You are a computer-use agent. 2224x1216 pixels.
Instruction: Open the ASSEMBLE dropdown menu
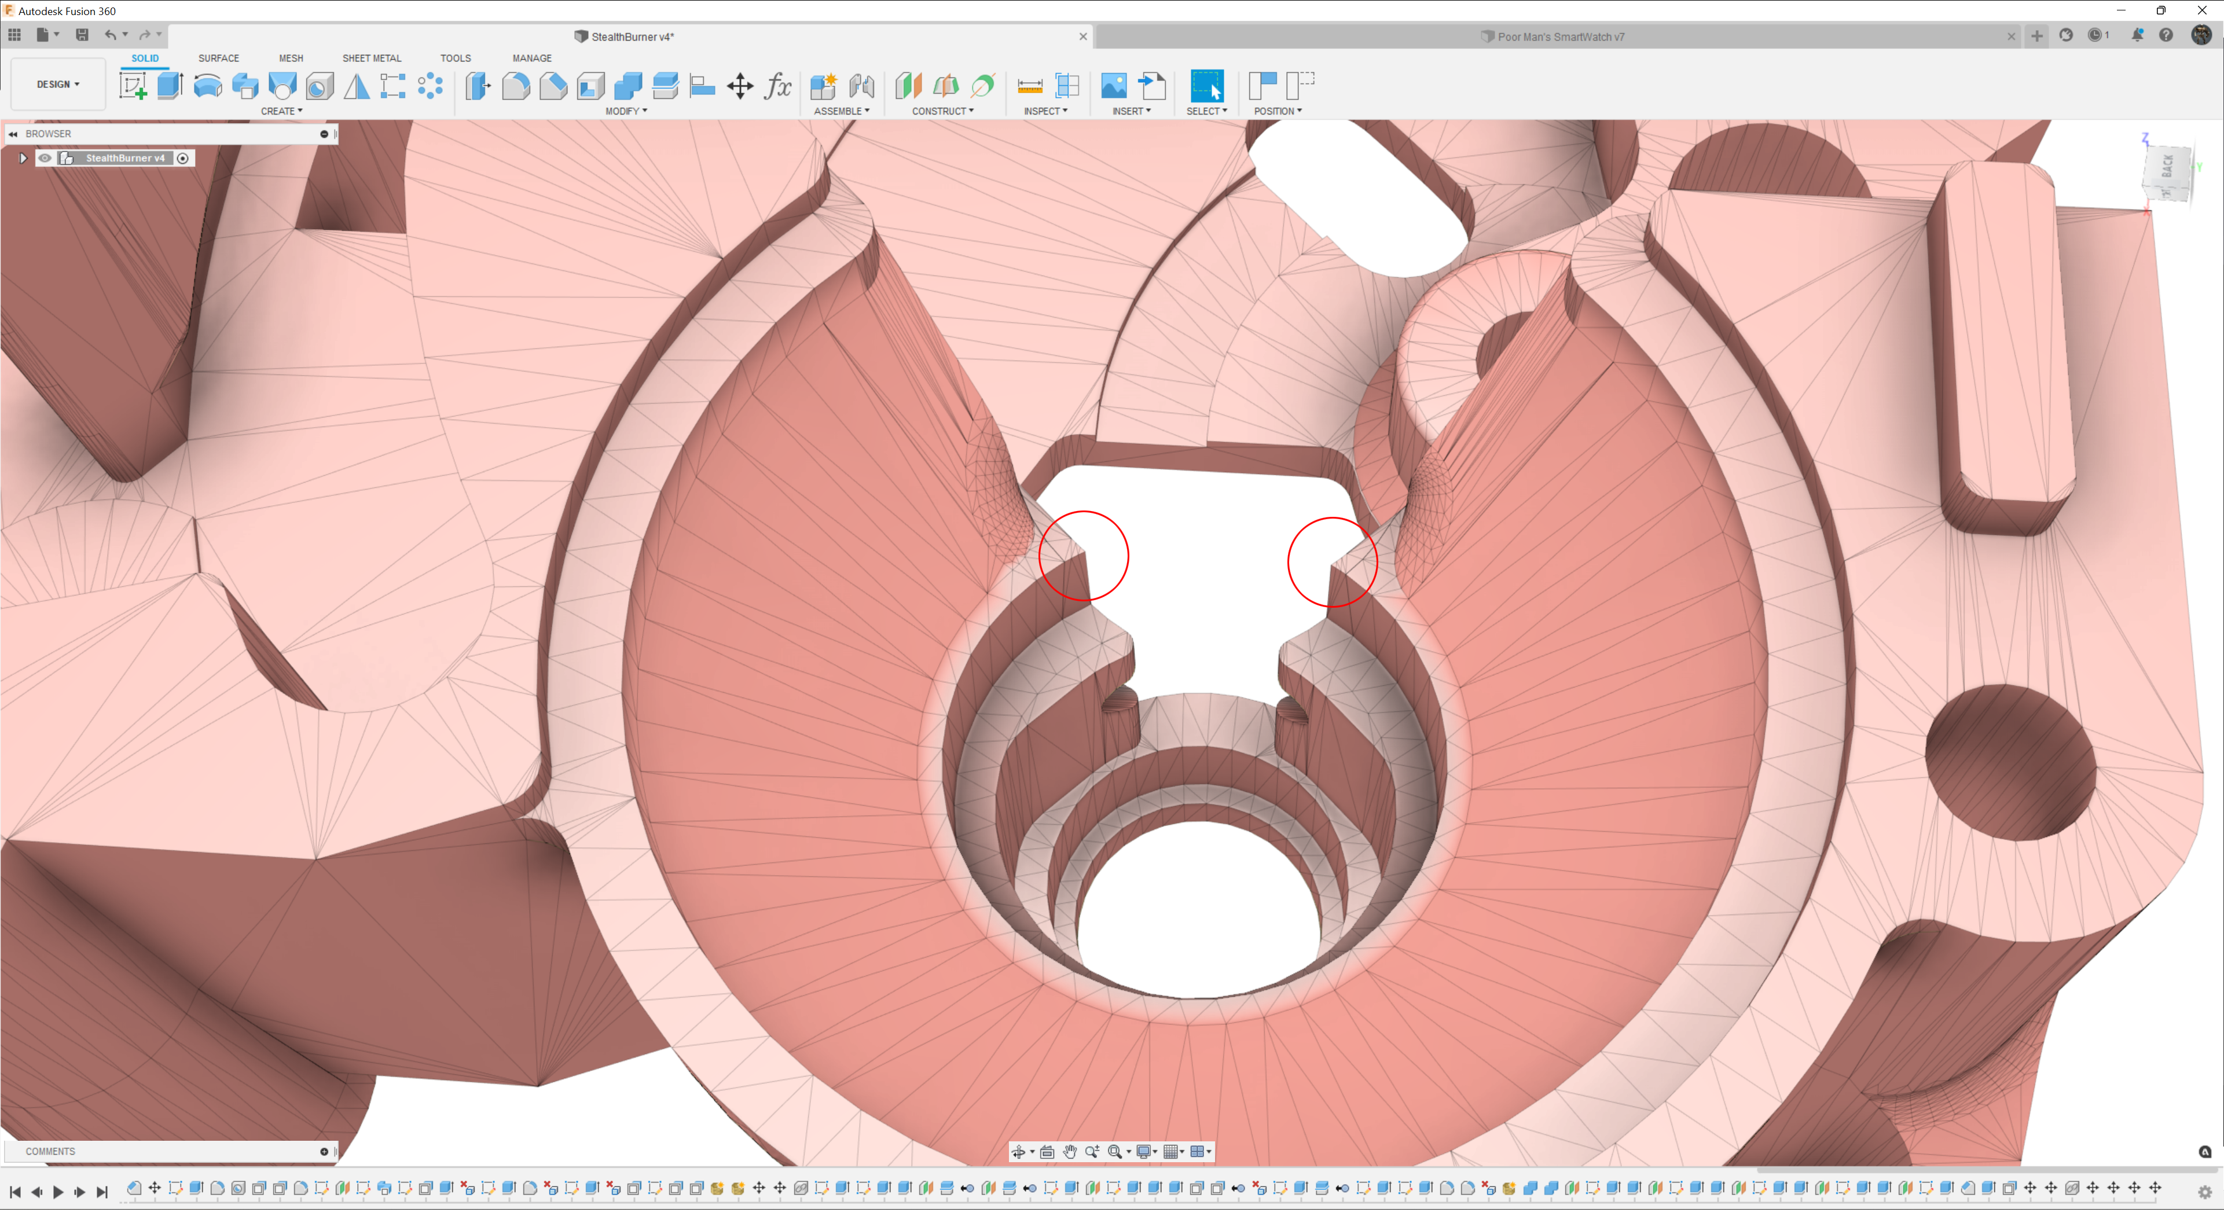click(842, 111)
